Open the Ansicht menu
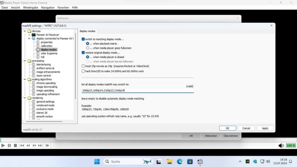Image resolution: width=297 pixels, height=167 pixels. [15, 8]
